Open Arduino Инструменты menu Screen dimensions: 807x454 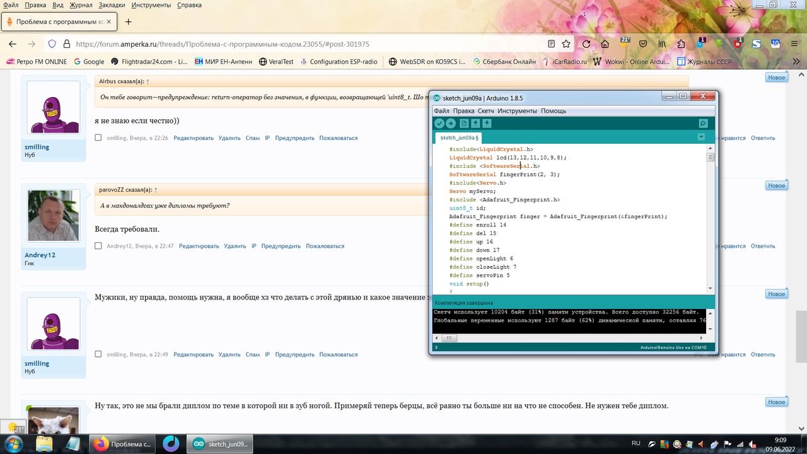518,111
